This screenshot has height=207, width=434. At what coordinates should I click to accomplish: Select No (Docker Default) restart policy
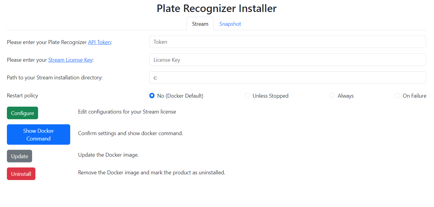click(x=152, y=96)
